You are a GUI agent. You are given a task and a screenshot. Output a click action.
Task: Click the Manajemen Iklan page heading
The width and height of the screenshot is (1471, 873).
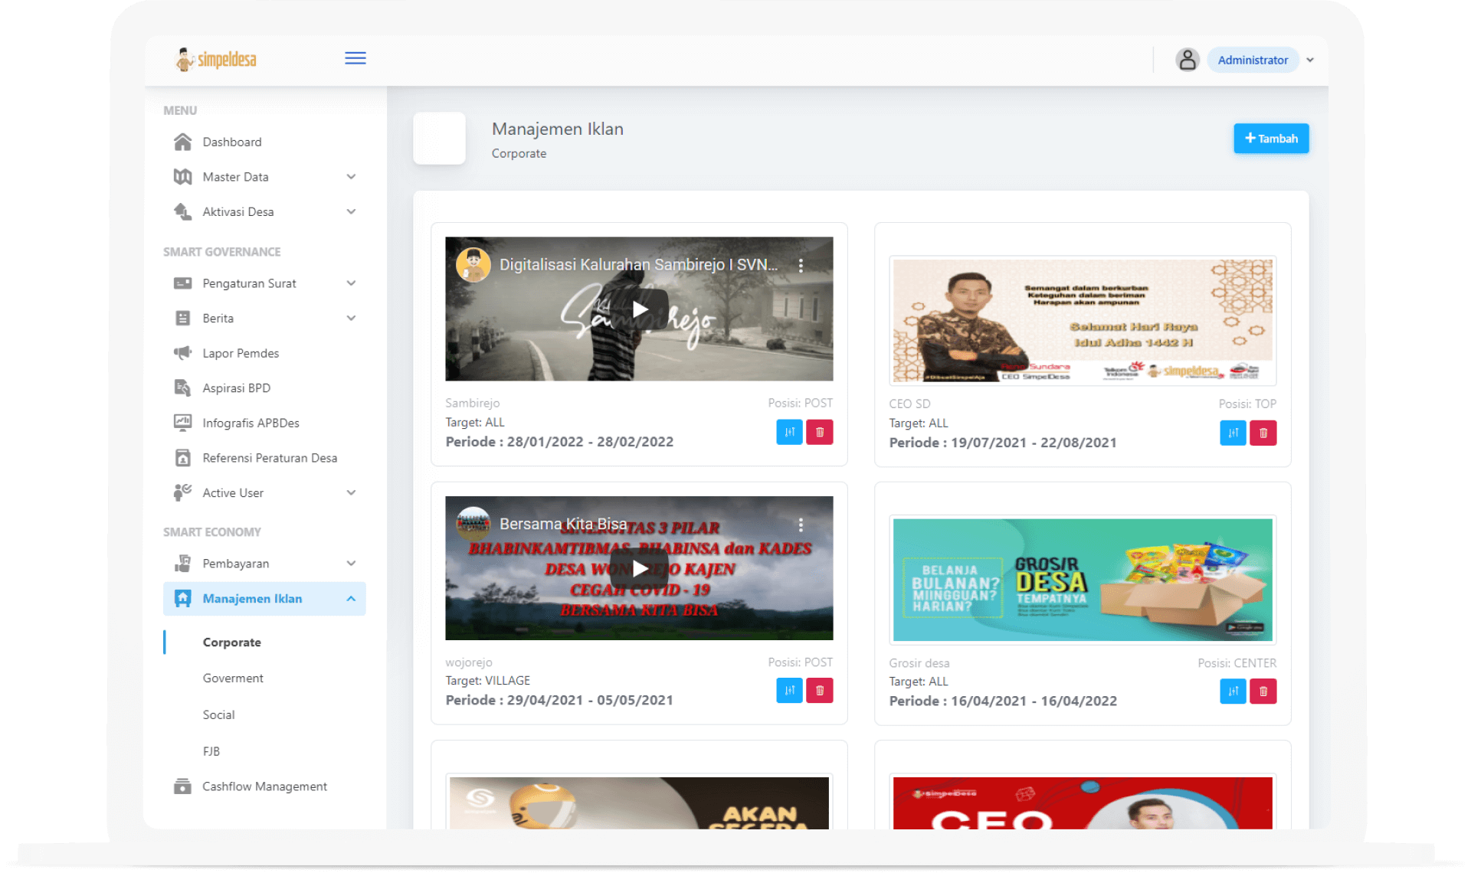[558, 129]
